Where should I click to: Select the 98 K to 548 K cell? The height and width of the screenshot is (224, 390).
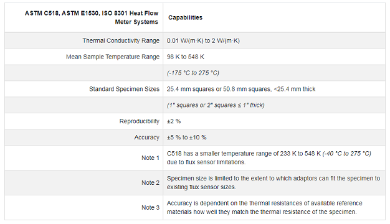pyautogui.click(x=185, y=57)
